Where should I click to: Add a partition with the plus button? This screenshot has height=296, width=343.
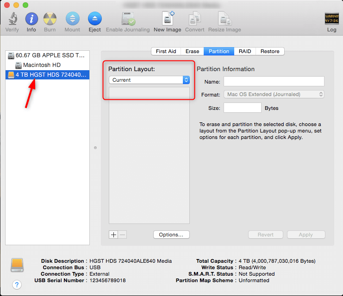tap(113, 235)
